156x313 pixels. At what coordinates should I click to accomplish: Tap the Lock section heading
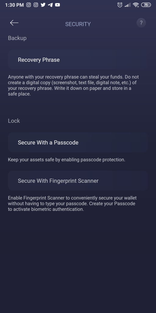(14, 121)
